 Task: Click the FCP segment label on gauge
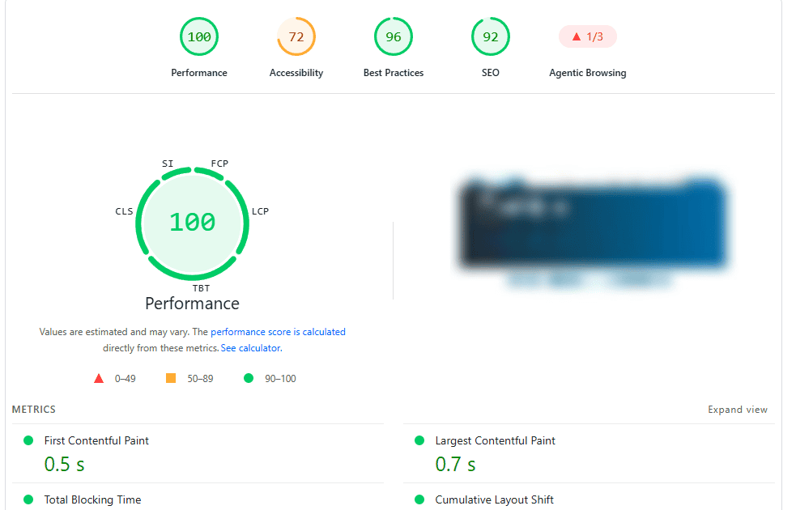click(219, 164)
